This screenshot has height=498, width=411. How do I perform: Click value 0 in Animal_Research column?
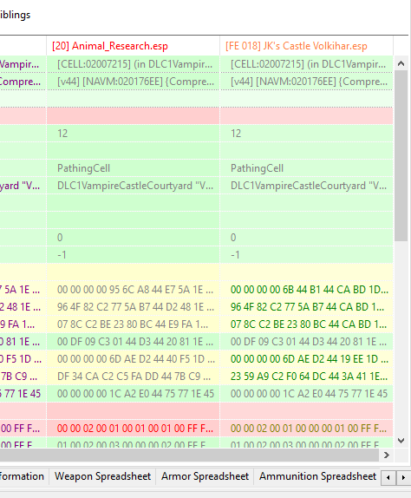133,237
